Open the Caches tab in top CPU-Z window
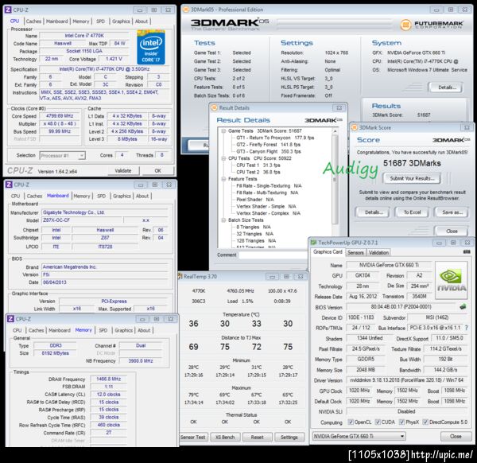Viewport: 477px width, 463px height. click(x=33, y=21)
